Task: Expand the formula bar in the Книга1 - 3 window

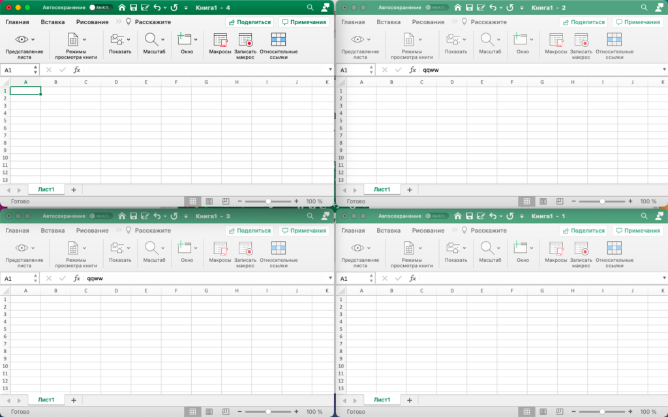Action: click(x=330, y=278)
